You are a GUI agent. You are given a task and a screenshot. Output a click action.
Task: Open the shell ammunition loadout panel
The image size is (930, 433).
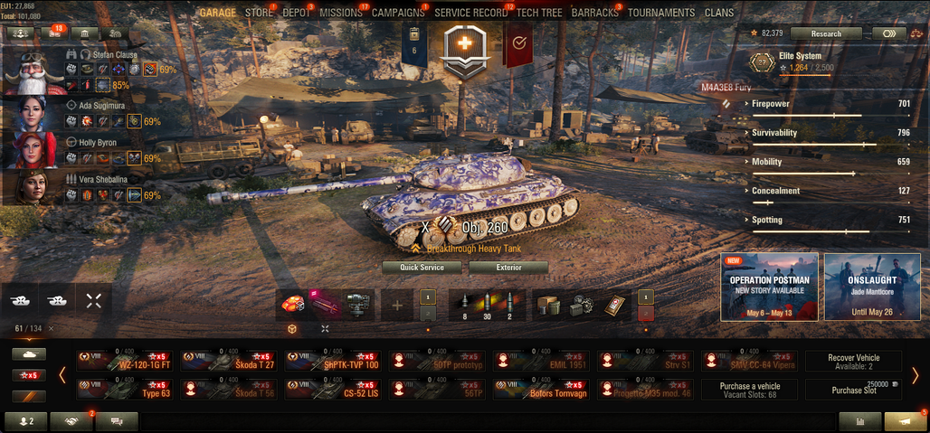(487, 305)
